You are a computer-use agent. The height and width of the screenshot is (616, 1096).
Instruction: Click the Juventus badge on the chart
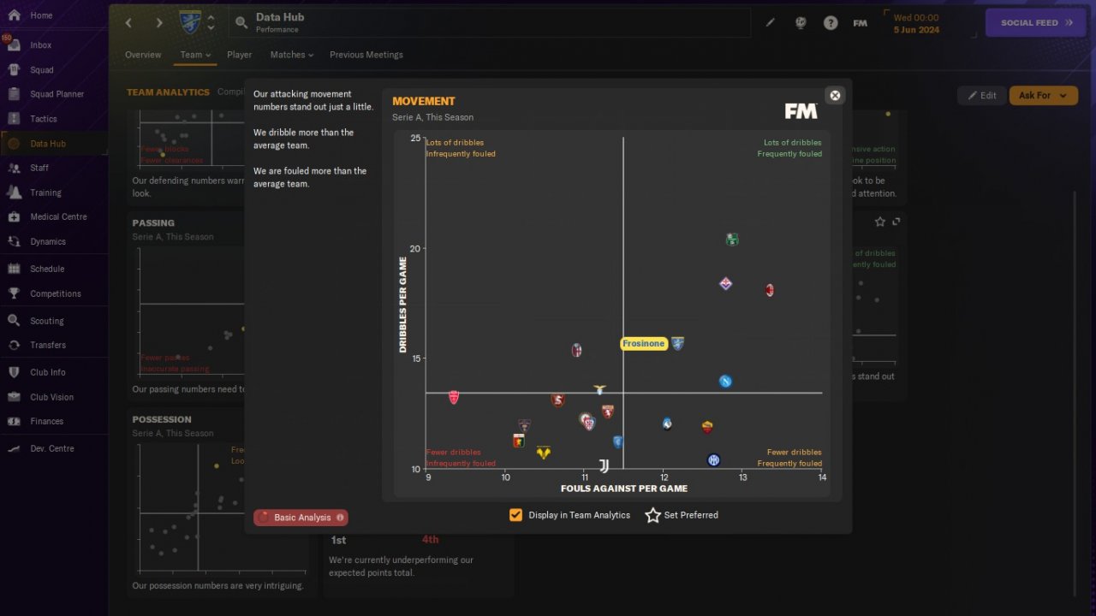(604, 465)
